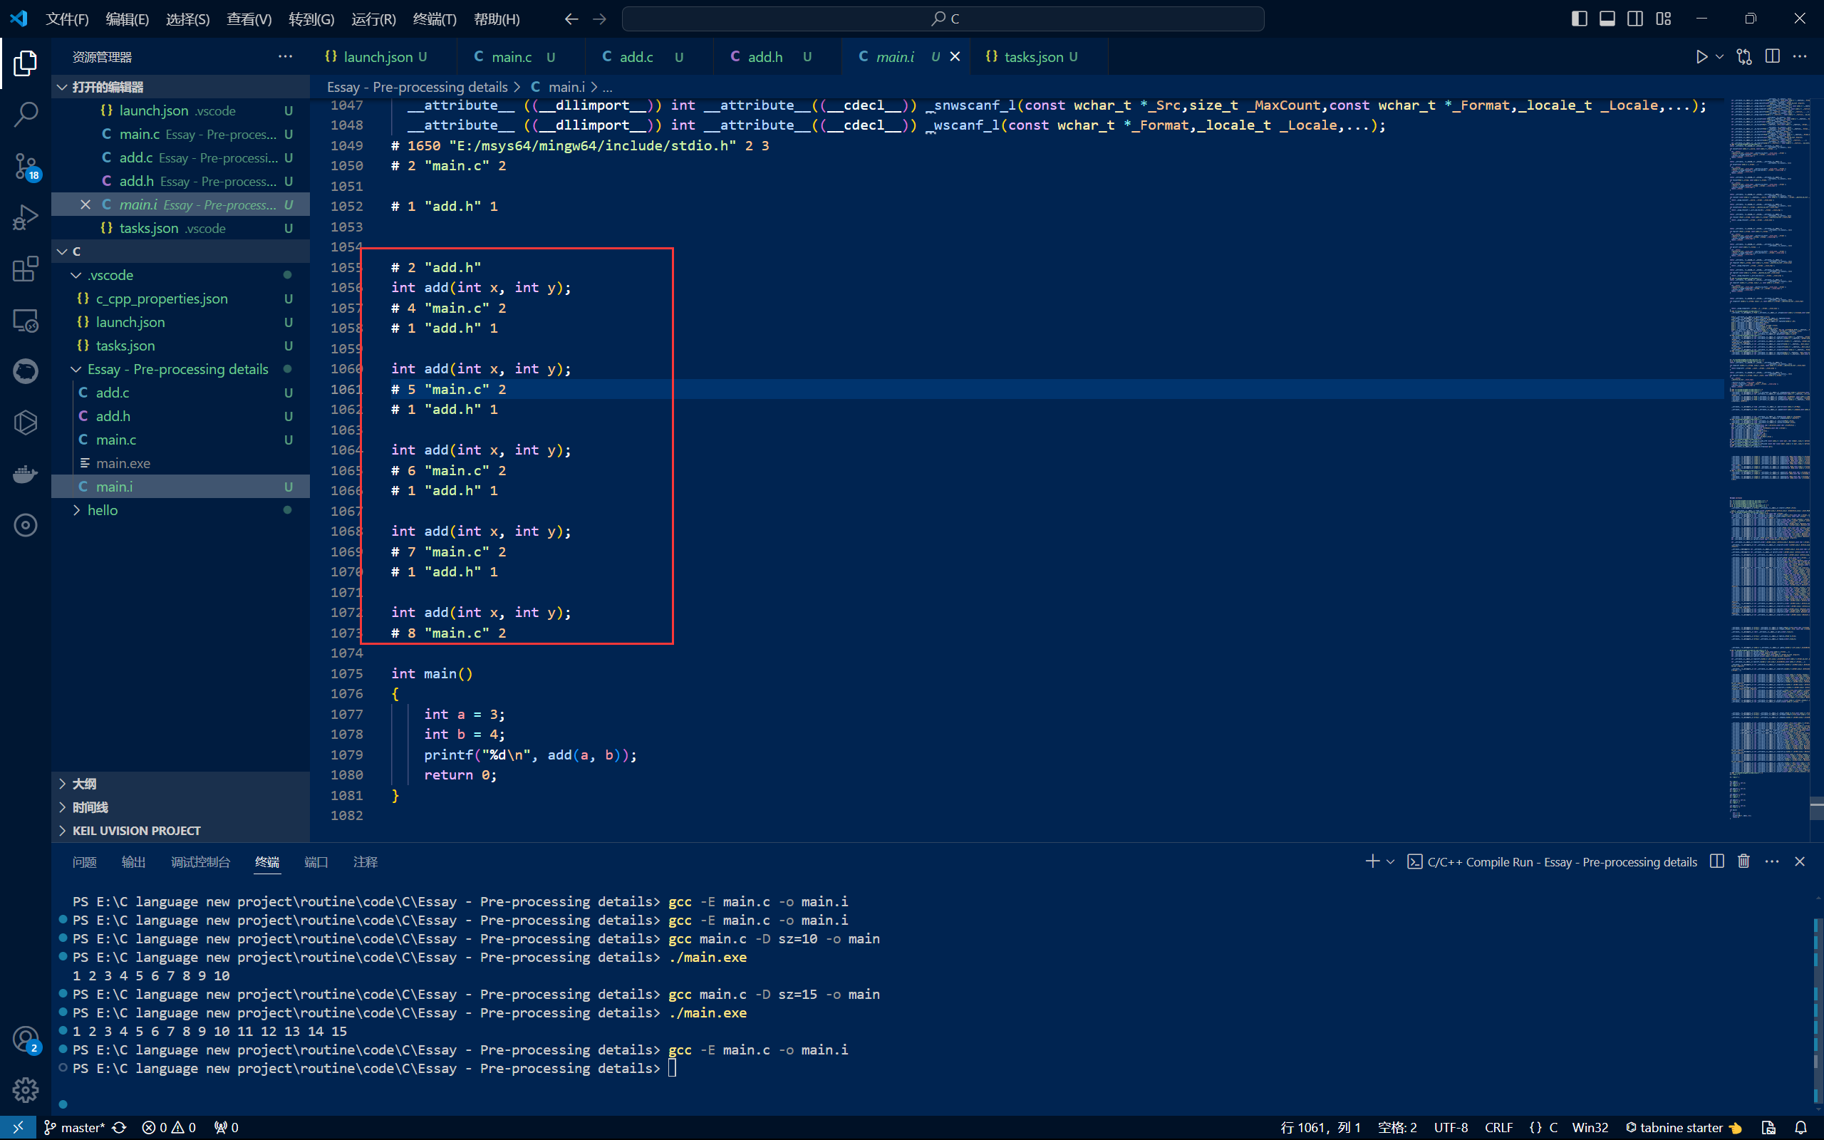Open the Extensions view icon
1824x1140 pixels.
(26, 269)
